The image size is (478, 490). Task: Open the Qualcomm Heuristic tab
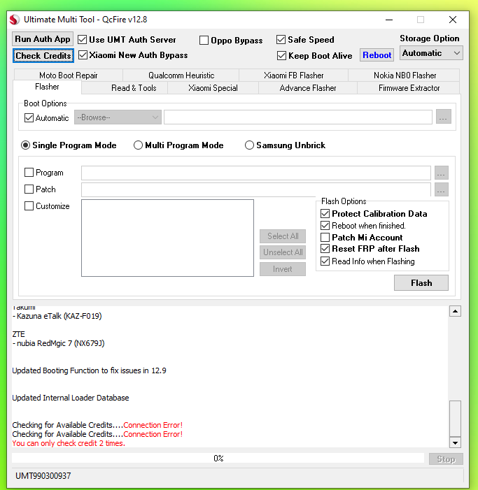tap(181, 75)
